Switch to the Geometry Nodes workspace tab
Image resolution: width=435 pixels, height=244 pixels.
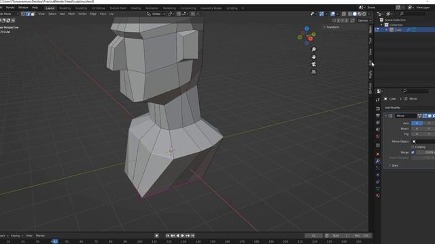point(211,8)
